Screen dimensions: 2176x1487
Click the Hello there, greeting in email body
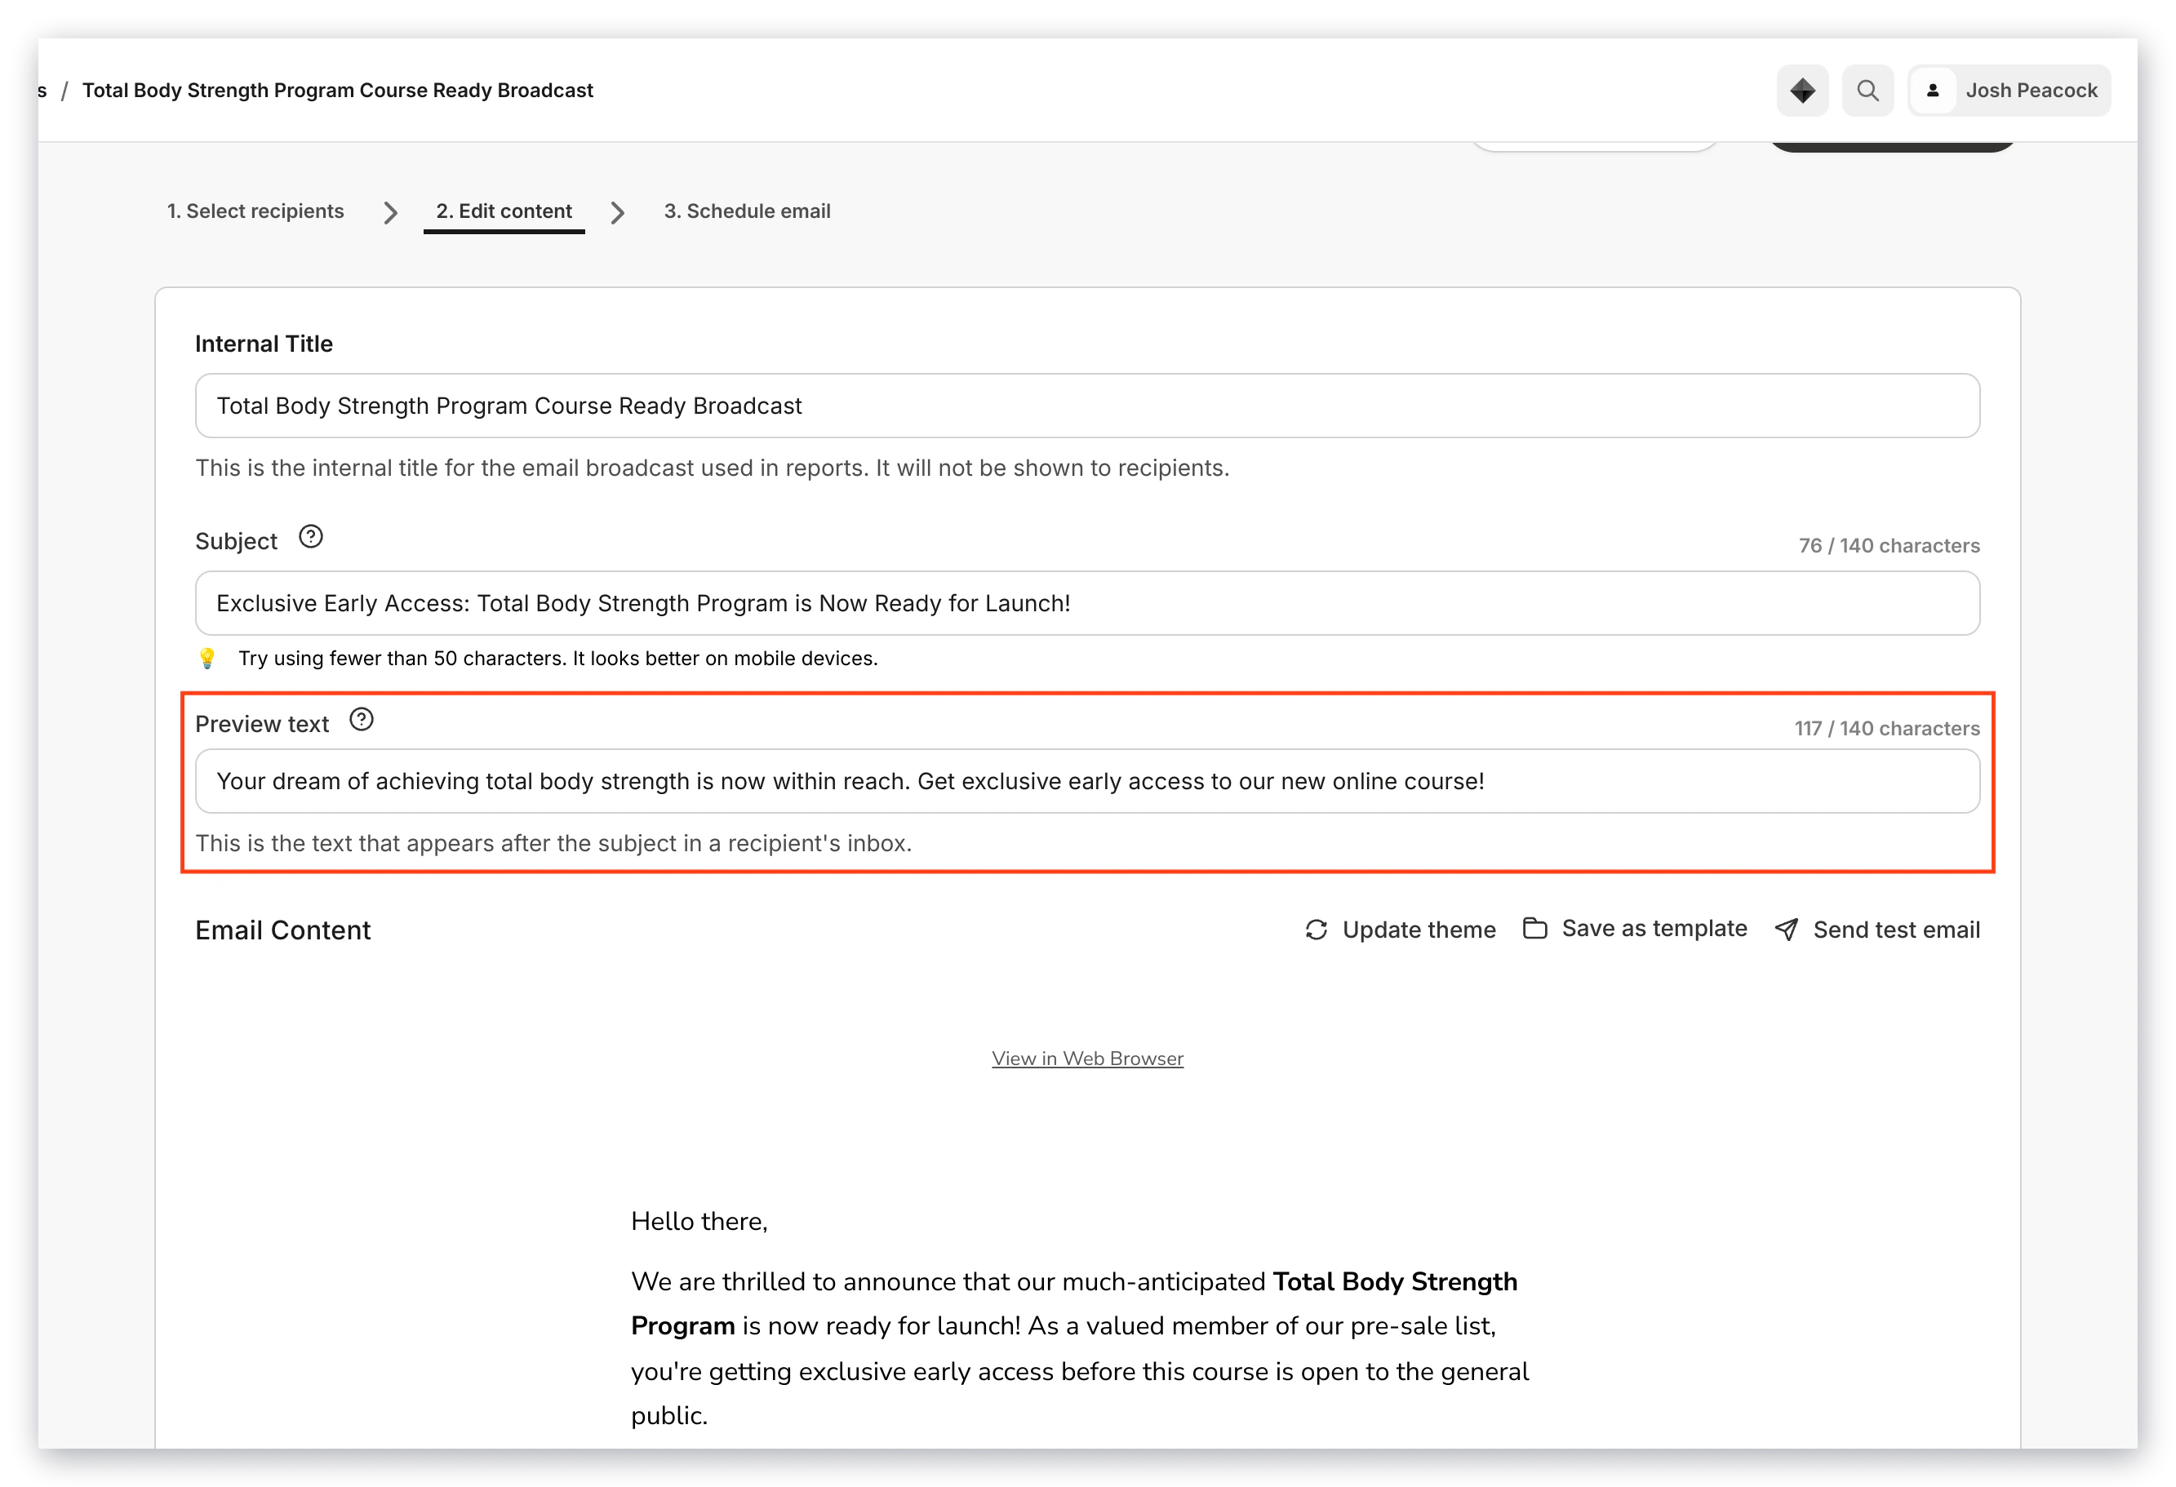click(x=699, y=1221)
